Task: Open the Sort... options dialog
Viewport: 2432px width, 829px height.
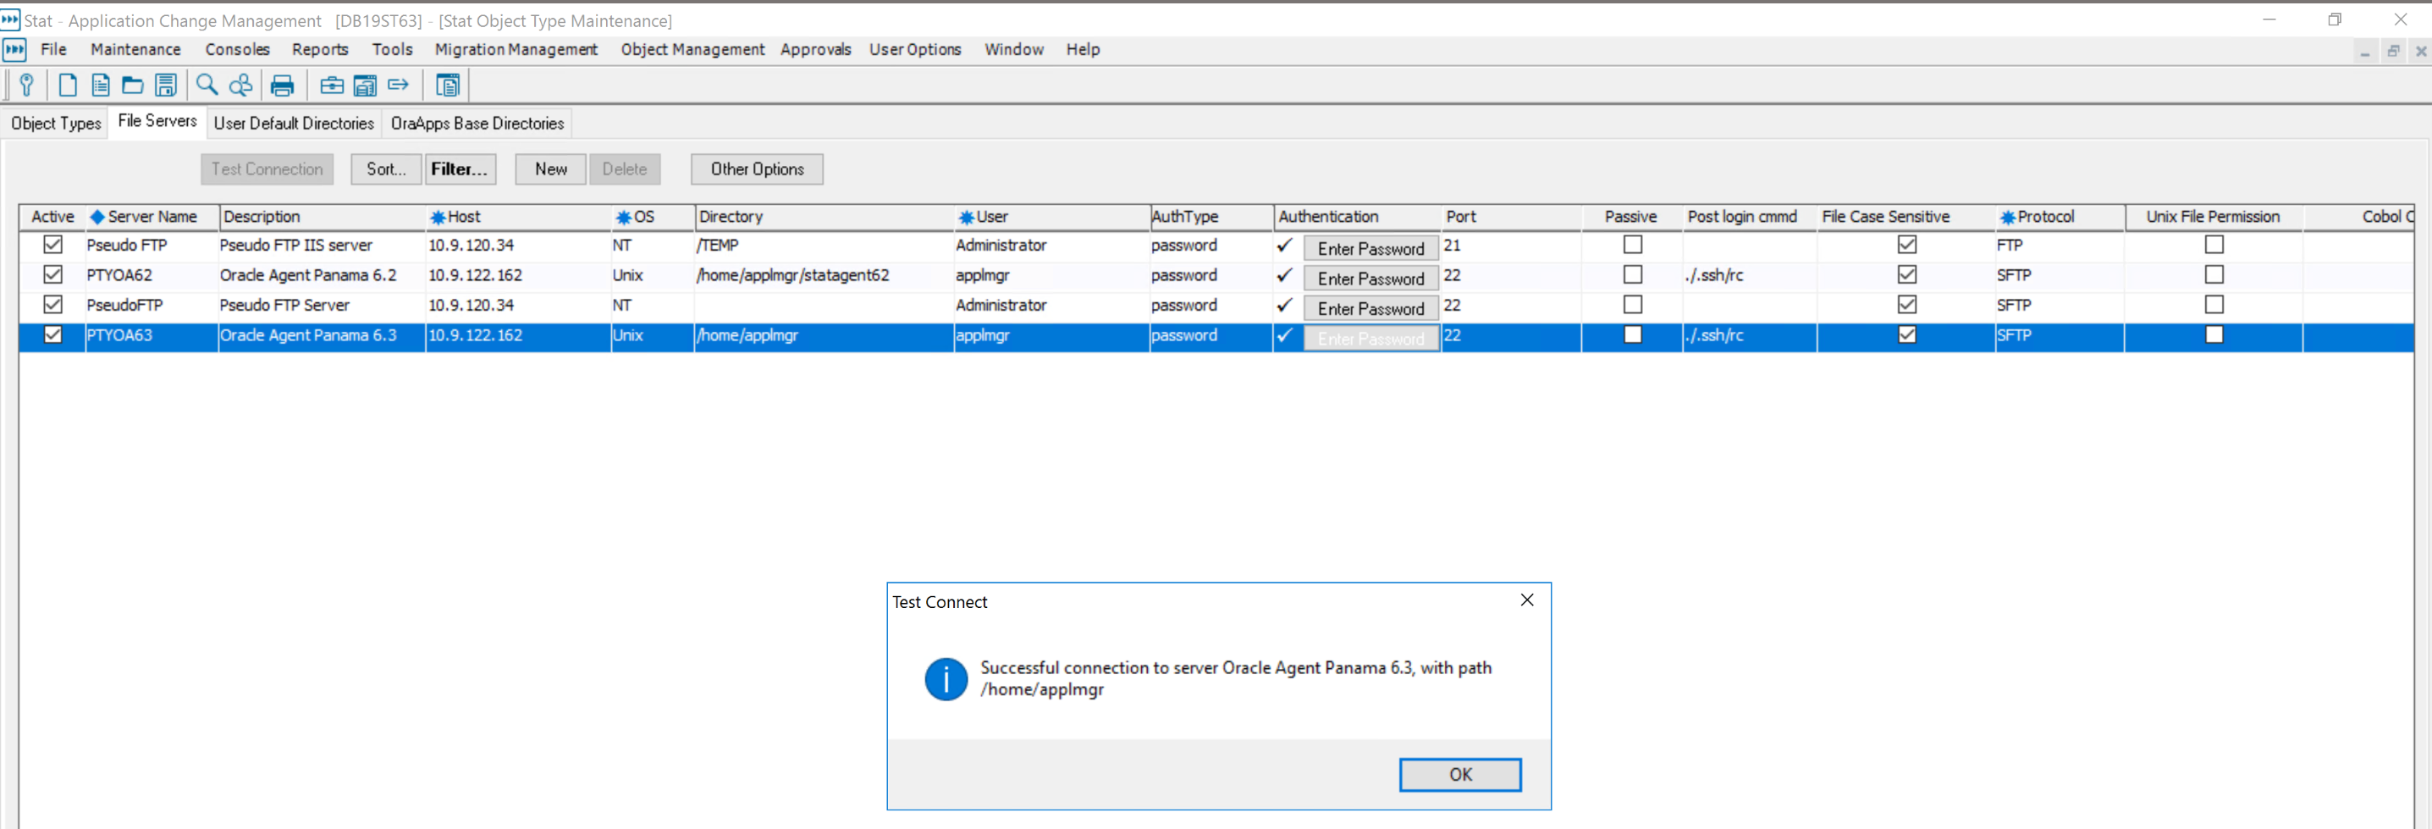Action: pos(386,169)
